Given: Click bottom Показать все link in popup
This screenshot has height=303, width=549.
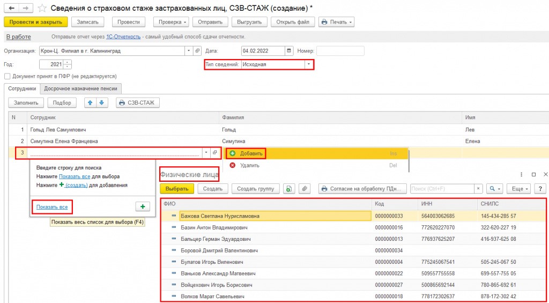Looking at the screenshot, I should pos(52,207).
